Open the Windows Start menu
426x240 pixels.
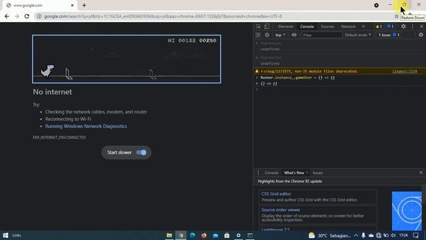[5, 235]
